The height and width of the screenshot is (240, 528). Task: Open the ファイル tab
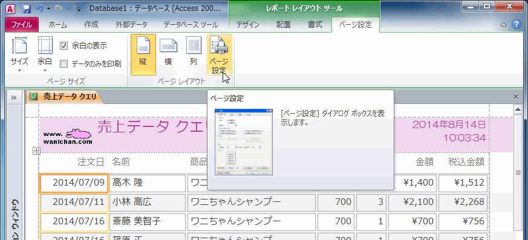tap(22, 25)
